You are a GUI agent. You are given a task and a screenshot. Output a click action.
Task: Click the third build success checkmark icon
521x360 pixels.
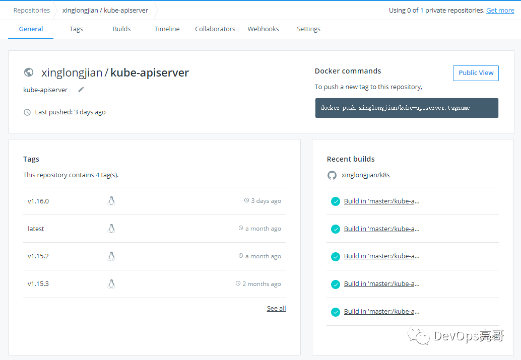336,257
